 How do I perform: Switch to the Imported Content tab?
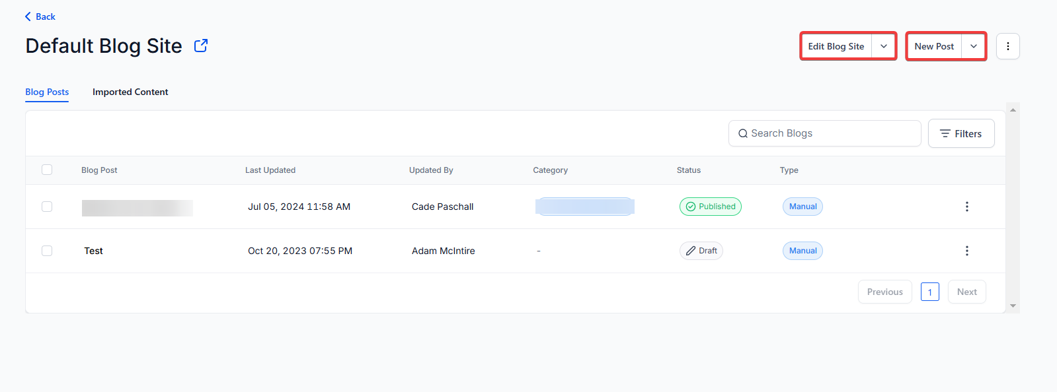[x=130, y=92]
